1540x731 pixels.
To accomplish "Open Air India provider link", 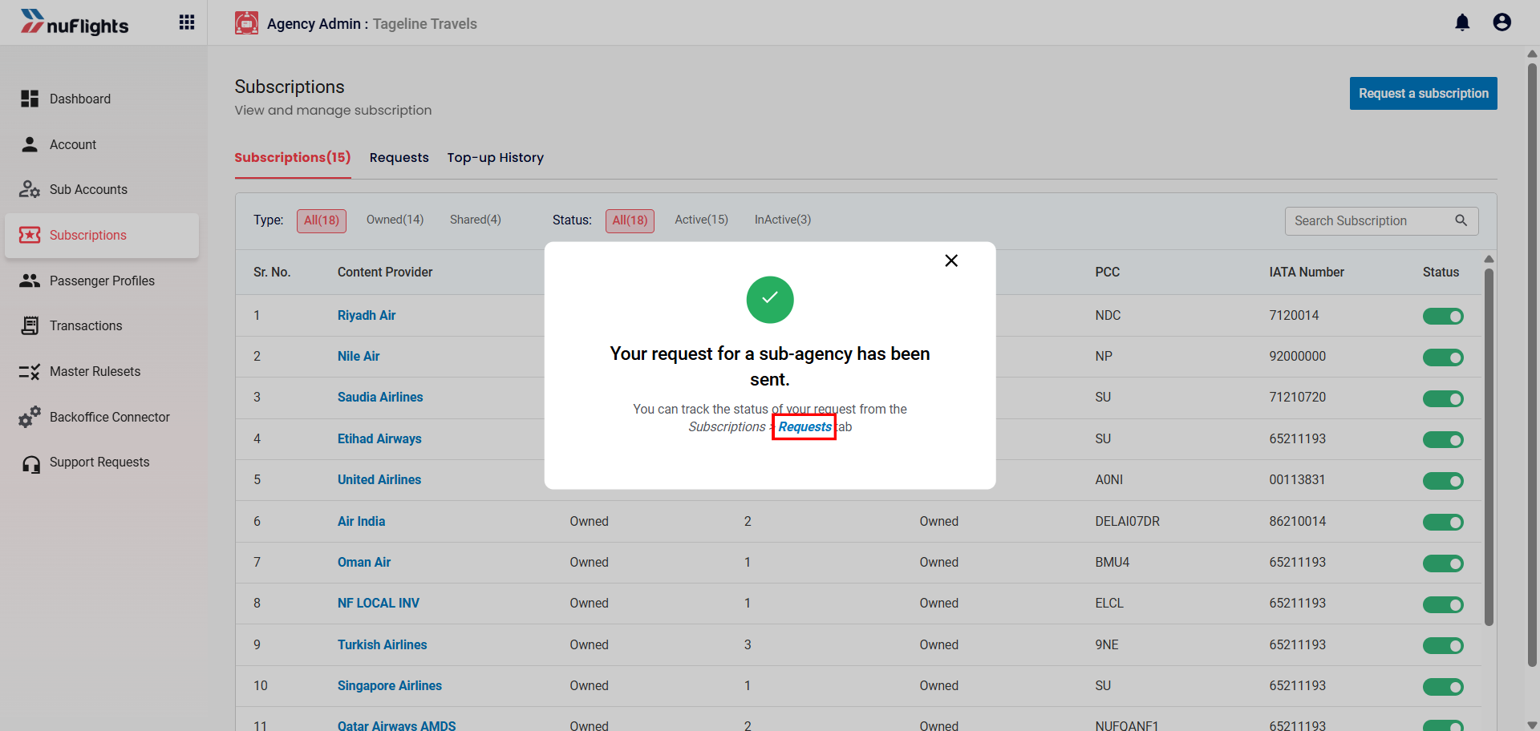I will [361, 521].
